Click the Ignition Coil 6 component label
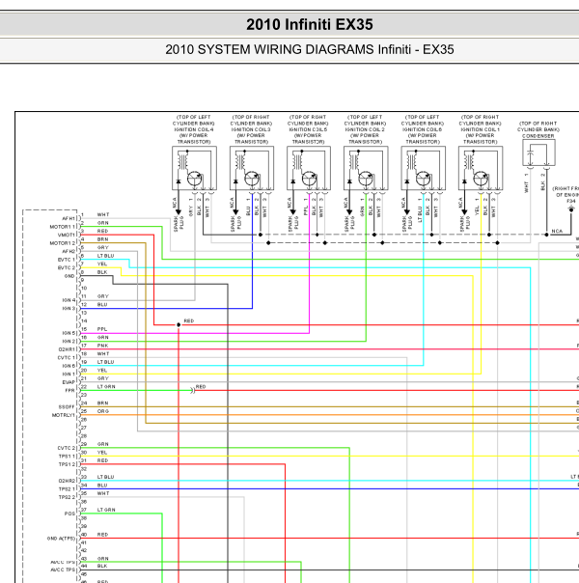 (x=422, y=129)
